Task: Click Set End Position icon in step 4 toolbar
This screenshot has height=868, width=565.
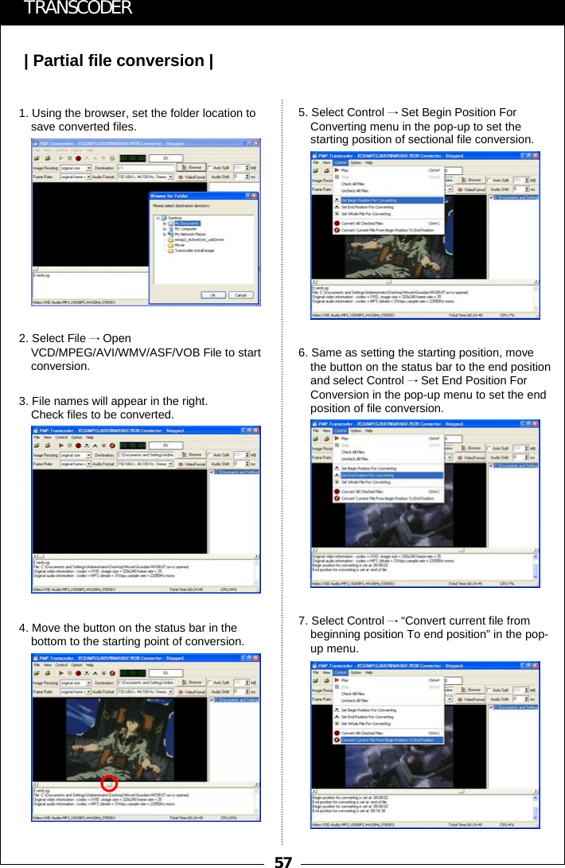Action: tap(95, 673)
